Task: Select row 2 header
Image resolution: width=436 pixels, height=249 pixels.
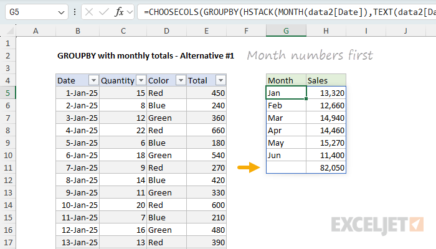Action: pos(7,55)
